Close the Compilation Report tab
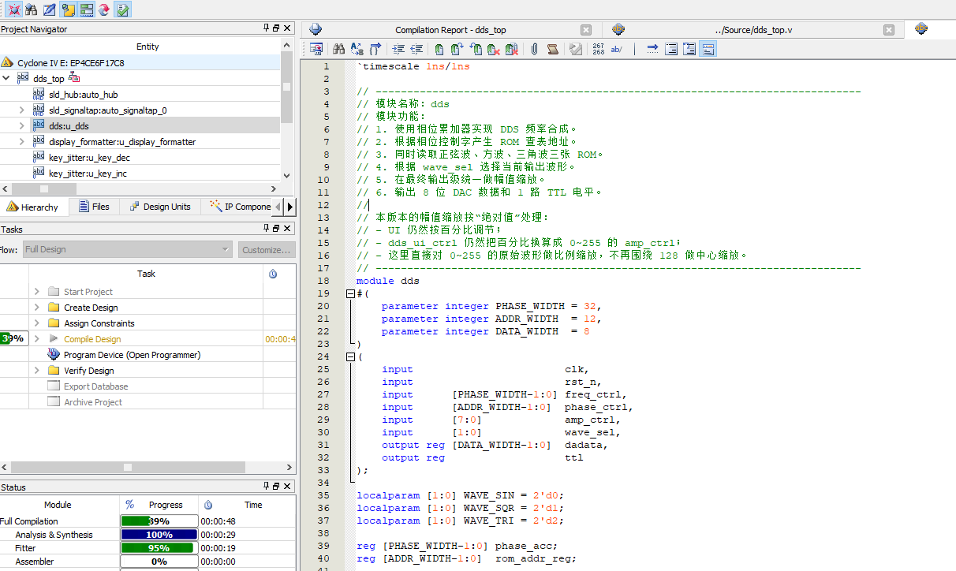Viewport: 956px width, 571px height. coord(586,30)
